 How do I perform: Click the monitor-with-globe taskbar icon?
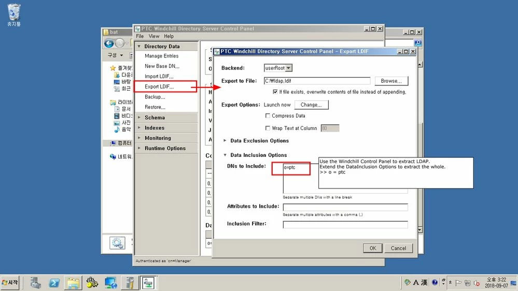pos(110,283)
